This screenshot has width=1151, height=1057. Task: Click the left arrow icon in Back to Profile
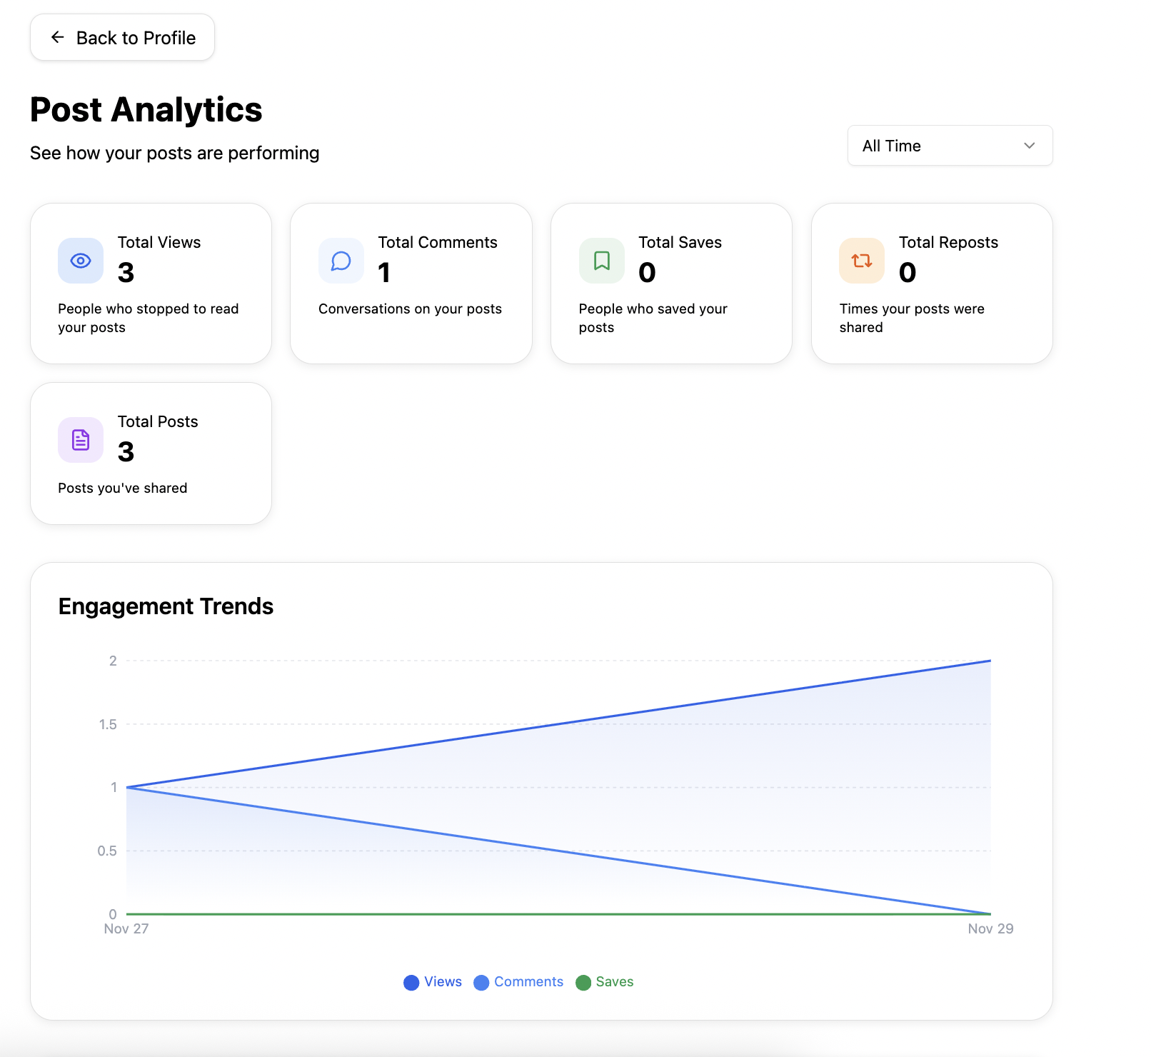click(58, 37)
